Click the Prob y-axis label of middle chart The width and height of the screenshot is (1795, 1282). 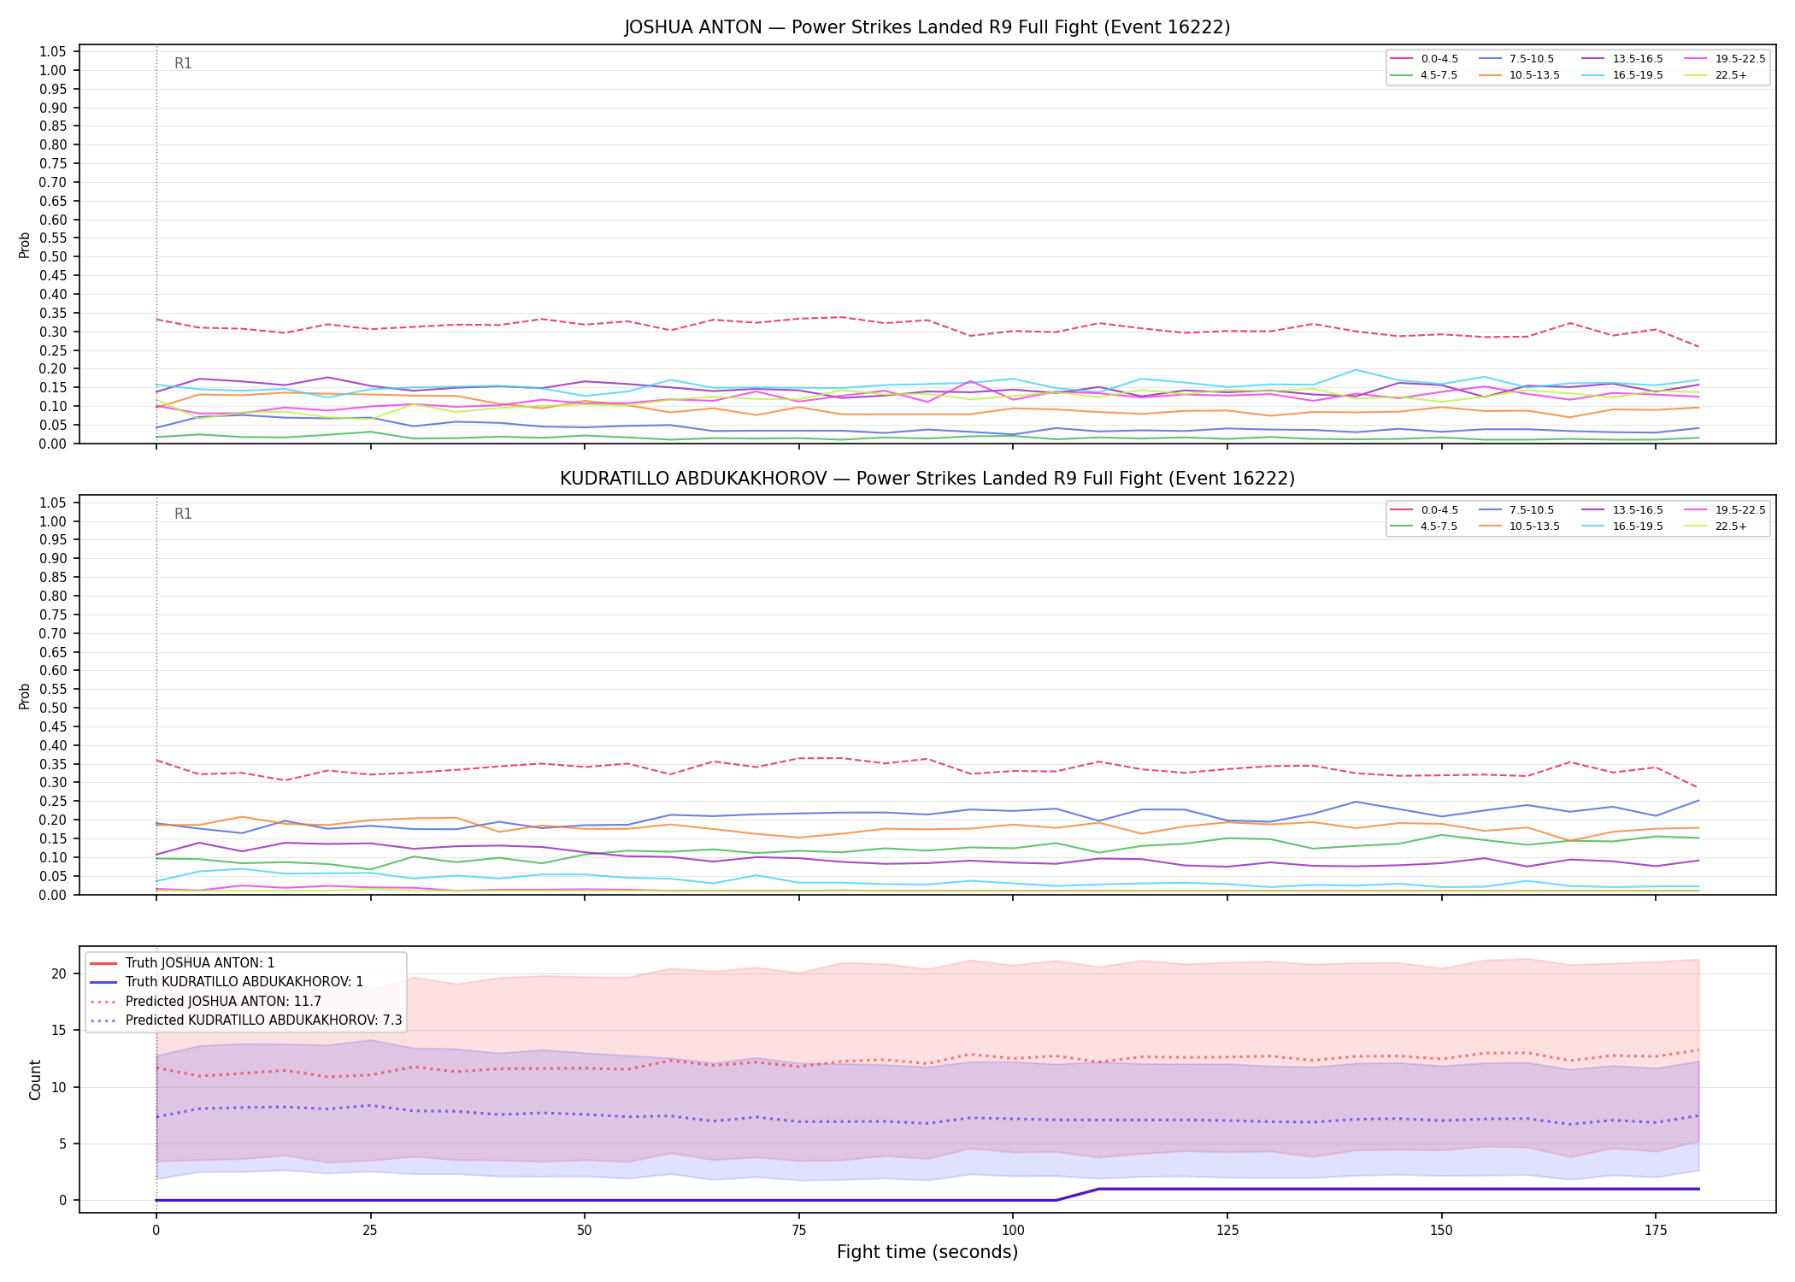[25, 696]
